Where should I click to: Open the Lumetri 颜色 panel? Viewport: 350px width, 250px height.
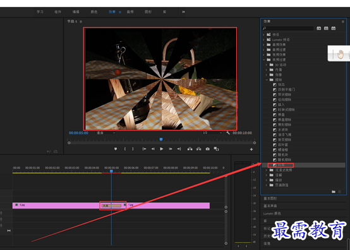(x=272, y=213)
